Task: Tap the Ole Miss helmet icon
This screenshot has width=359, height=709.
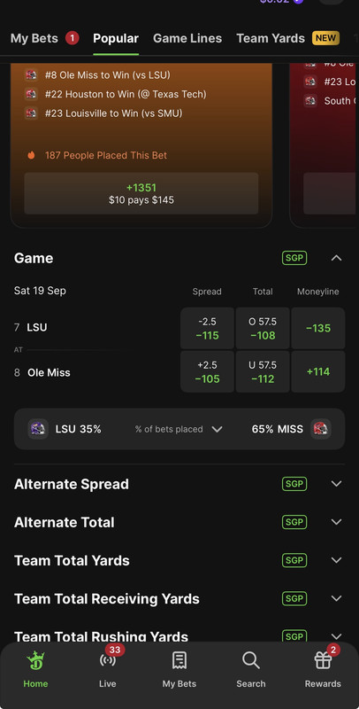Action: 321,429
